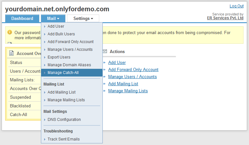The width and height of the screenshot is (249, 145).
Task: Switch to the Dashboard tab
Action: point(22,19)
